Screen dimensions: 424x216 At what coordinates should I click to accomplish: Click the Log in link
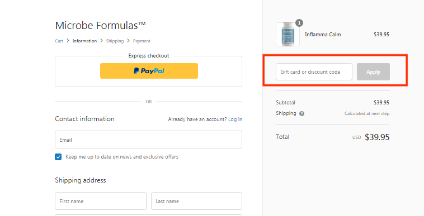tap(235, 119)
